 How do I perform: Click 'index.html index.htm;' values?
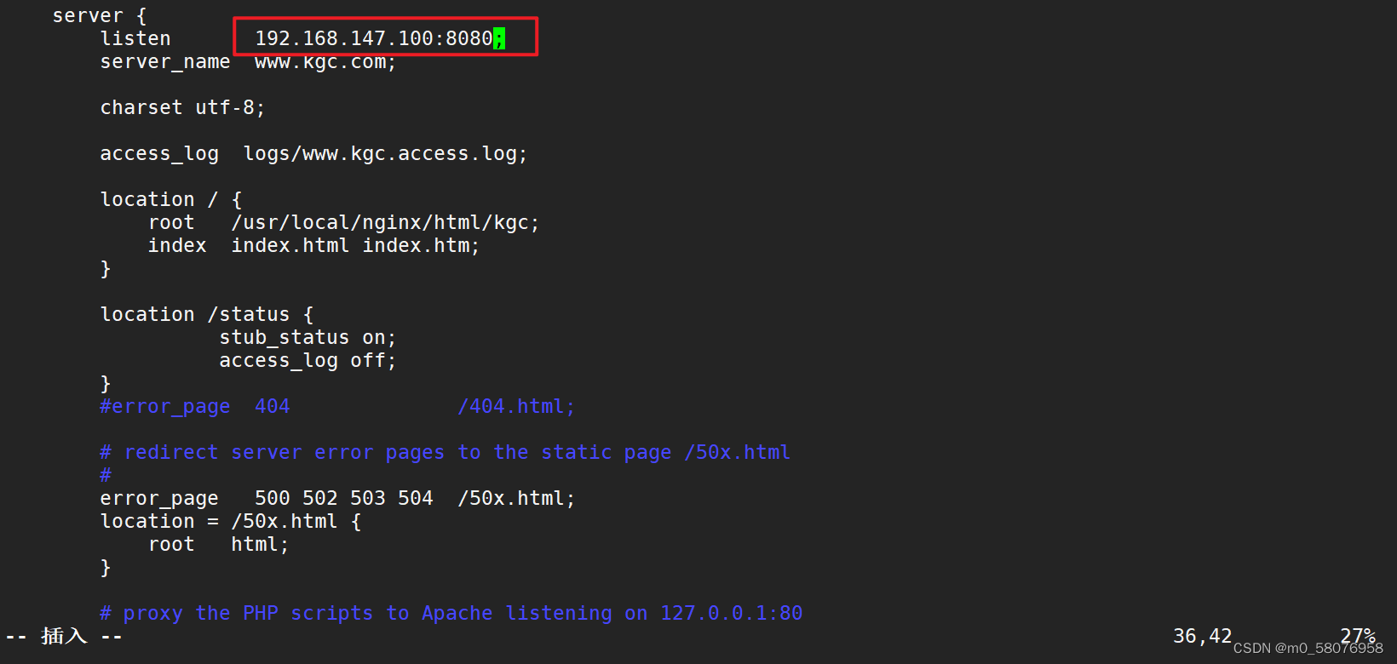point(356,246)
